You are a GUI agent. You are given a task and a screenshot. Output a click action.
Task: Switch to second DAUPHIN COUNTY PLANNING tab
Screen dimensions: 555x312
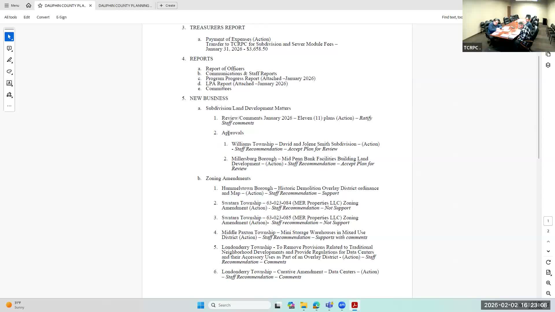pyautogui.click(x=125, y=5)
